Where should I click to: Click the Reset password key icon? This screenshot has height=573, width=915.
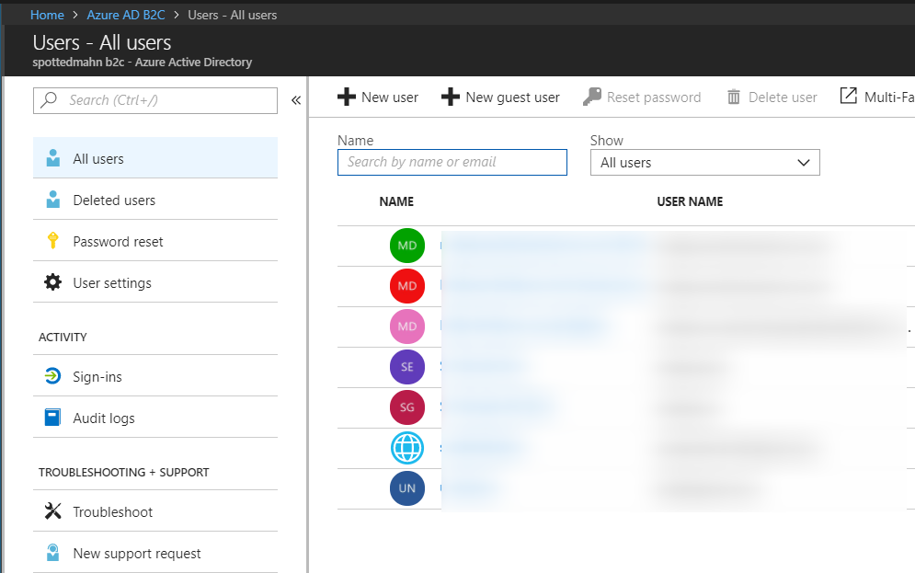(x=592, y=97)
